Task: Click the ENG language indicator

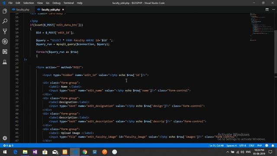Action: click(x=248, y=152)
